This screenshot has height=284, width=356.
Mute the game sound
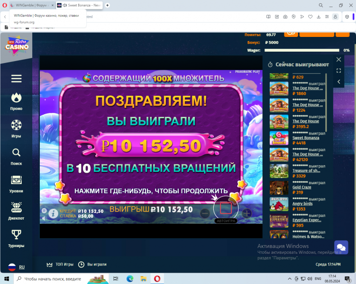click(x=44, y=218)
